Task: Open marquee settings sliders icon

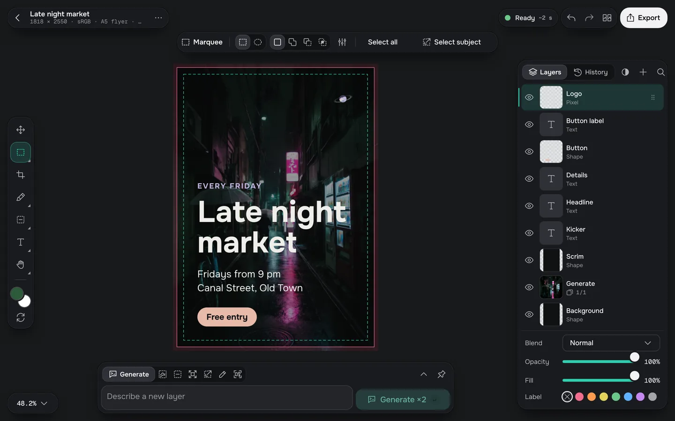Action: 342,42
